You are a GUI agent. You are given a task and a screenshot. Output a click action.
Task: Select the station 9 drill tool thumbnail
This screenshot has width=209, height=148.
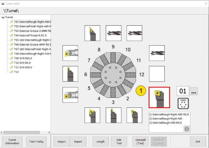113,33
